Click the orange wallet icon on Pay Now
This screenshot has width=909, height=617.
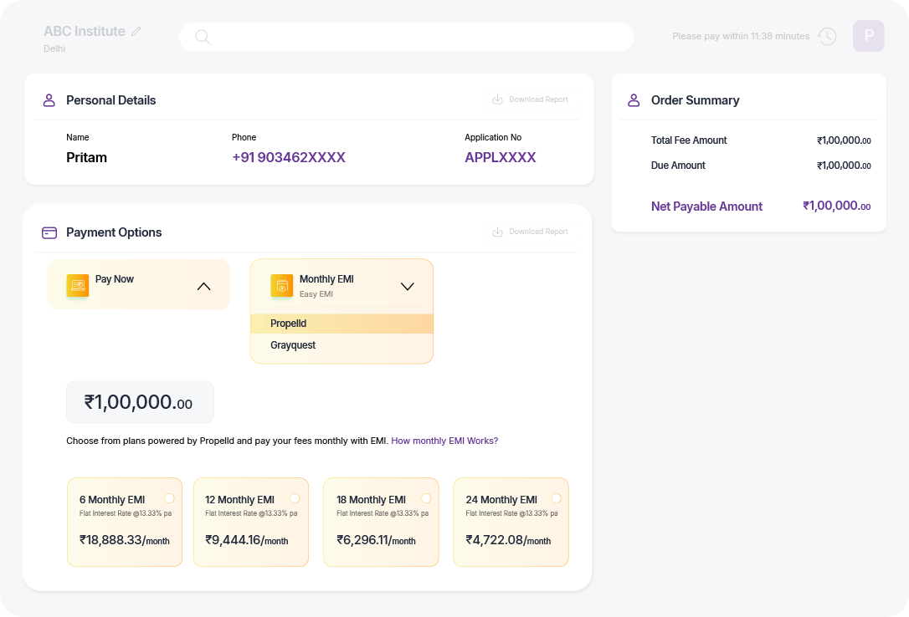click(78, 285)
